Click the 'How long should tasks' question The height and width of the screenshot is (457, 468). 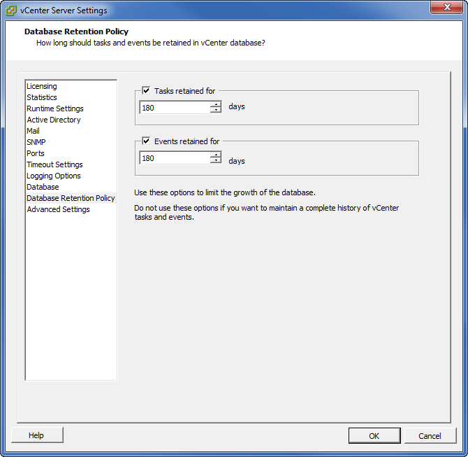(150, 43)
